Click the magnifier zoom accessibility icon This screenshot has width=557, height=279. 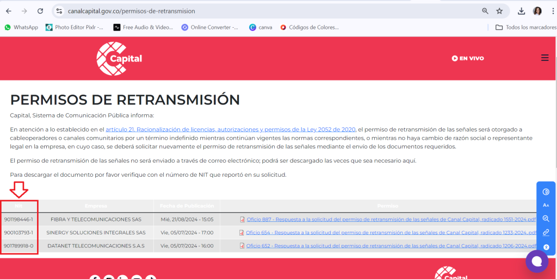[546, 219]
